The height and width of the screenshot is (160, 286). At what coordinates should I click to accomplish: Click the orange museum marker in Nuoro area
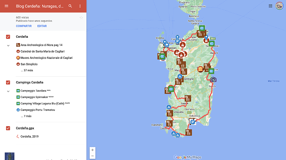coord(200,69)
